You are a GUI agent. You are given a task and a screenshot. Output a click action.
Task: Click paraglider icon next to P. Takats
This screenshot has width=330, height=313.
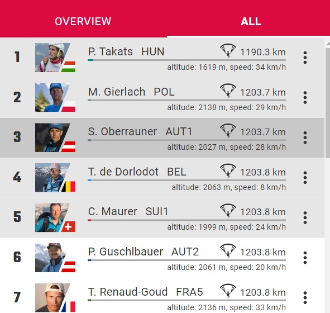pyautogui.click(x=228, y=50)
